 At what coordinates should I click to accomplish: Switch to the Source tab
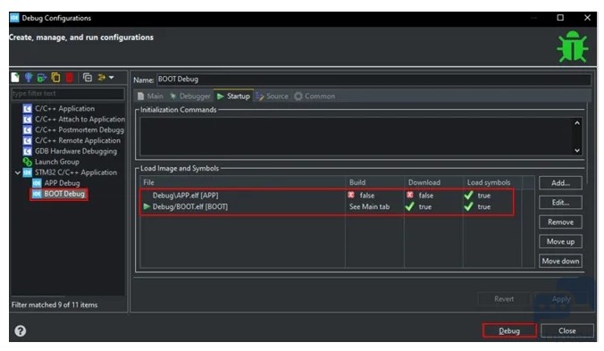coord(273,96)
